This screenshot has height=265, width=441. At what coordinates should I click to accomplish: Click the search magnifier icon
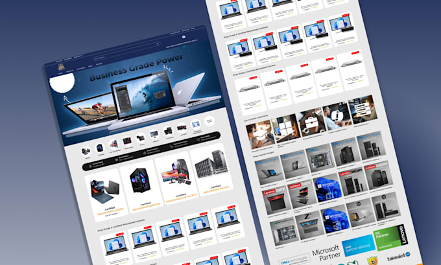coord(158,43)
